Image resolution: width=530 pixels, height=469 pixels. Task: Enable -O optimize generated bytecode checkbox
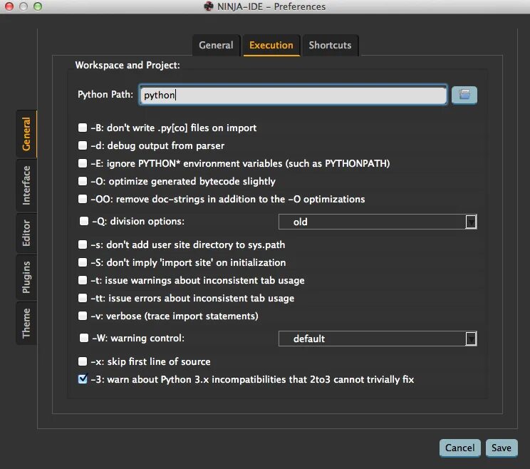tap(83, 182)
